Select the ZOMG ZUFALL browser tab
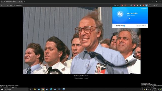The image size is (162, 91). (x=13, y=2)
